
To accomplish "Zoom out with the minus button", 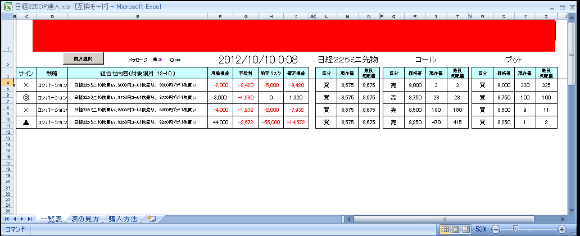I will pyautogui.click(x=496, y=229).
